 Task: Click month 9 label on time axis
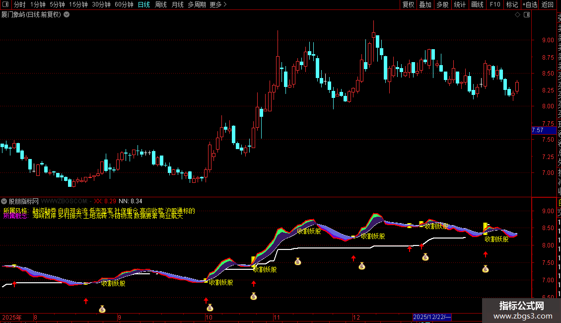[119, 317]
